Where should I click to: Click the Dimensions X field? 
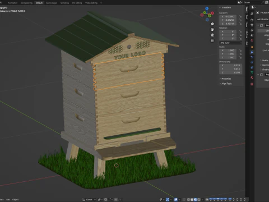pos(231,65)
